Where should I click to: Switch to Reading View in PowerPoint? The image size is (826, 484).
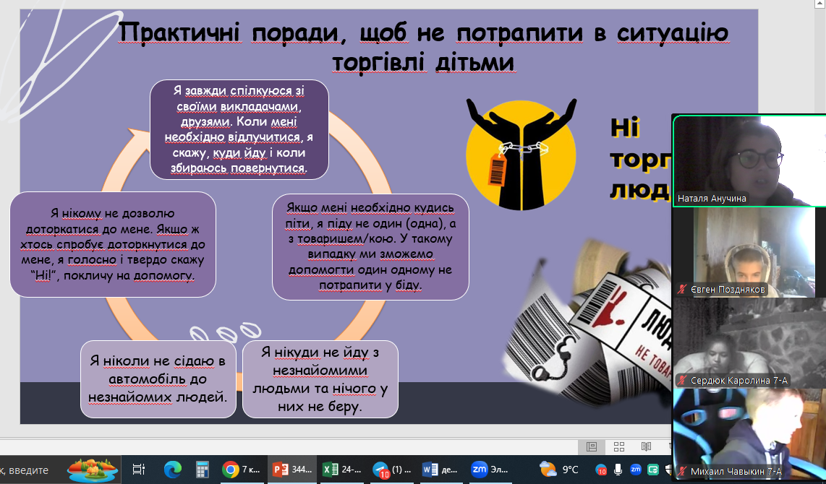[647, 446]
